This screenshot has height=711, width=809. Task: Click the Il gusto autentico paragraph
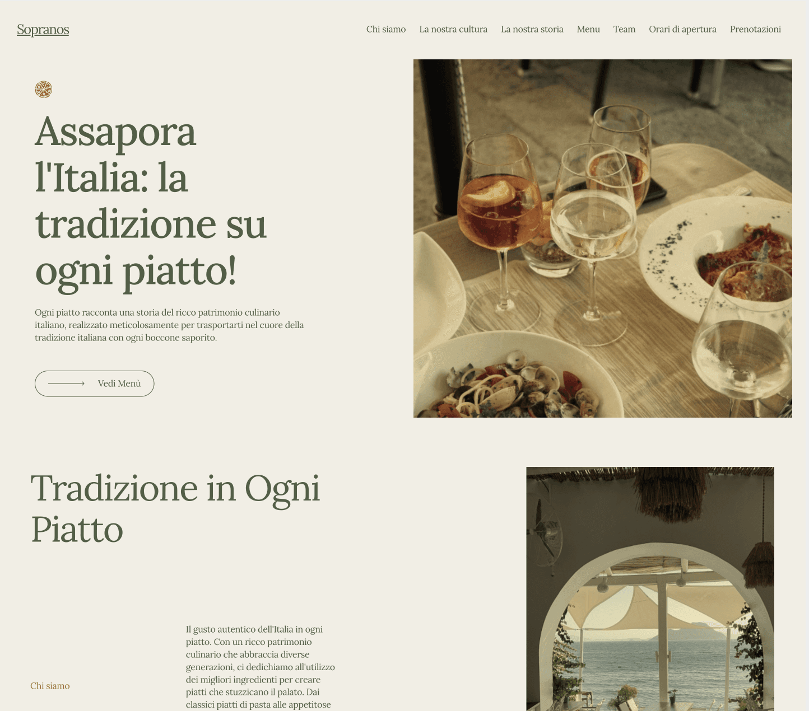261,667
